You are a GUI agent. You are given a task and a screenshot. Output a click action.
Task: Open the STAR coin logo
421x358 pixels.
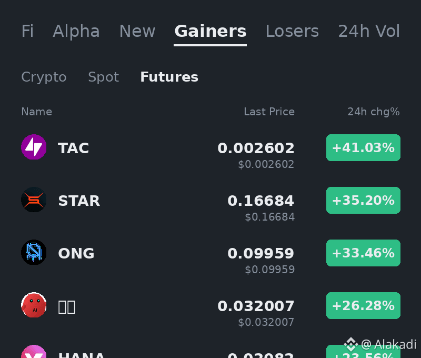34,200
